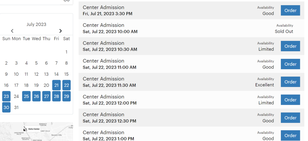Order the Jul 22 10:30 AM slot
The image size is (308, 141).
click(x=290, y=46)
